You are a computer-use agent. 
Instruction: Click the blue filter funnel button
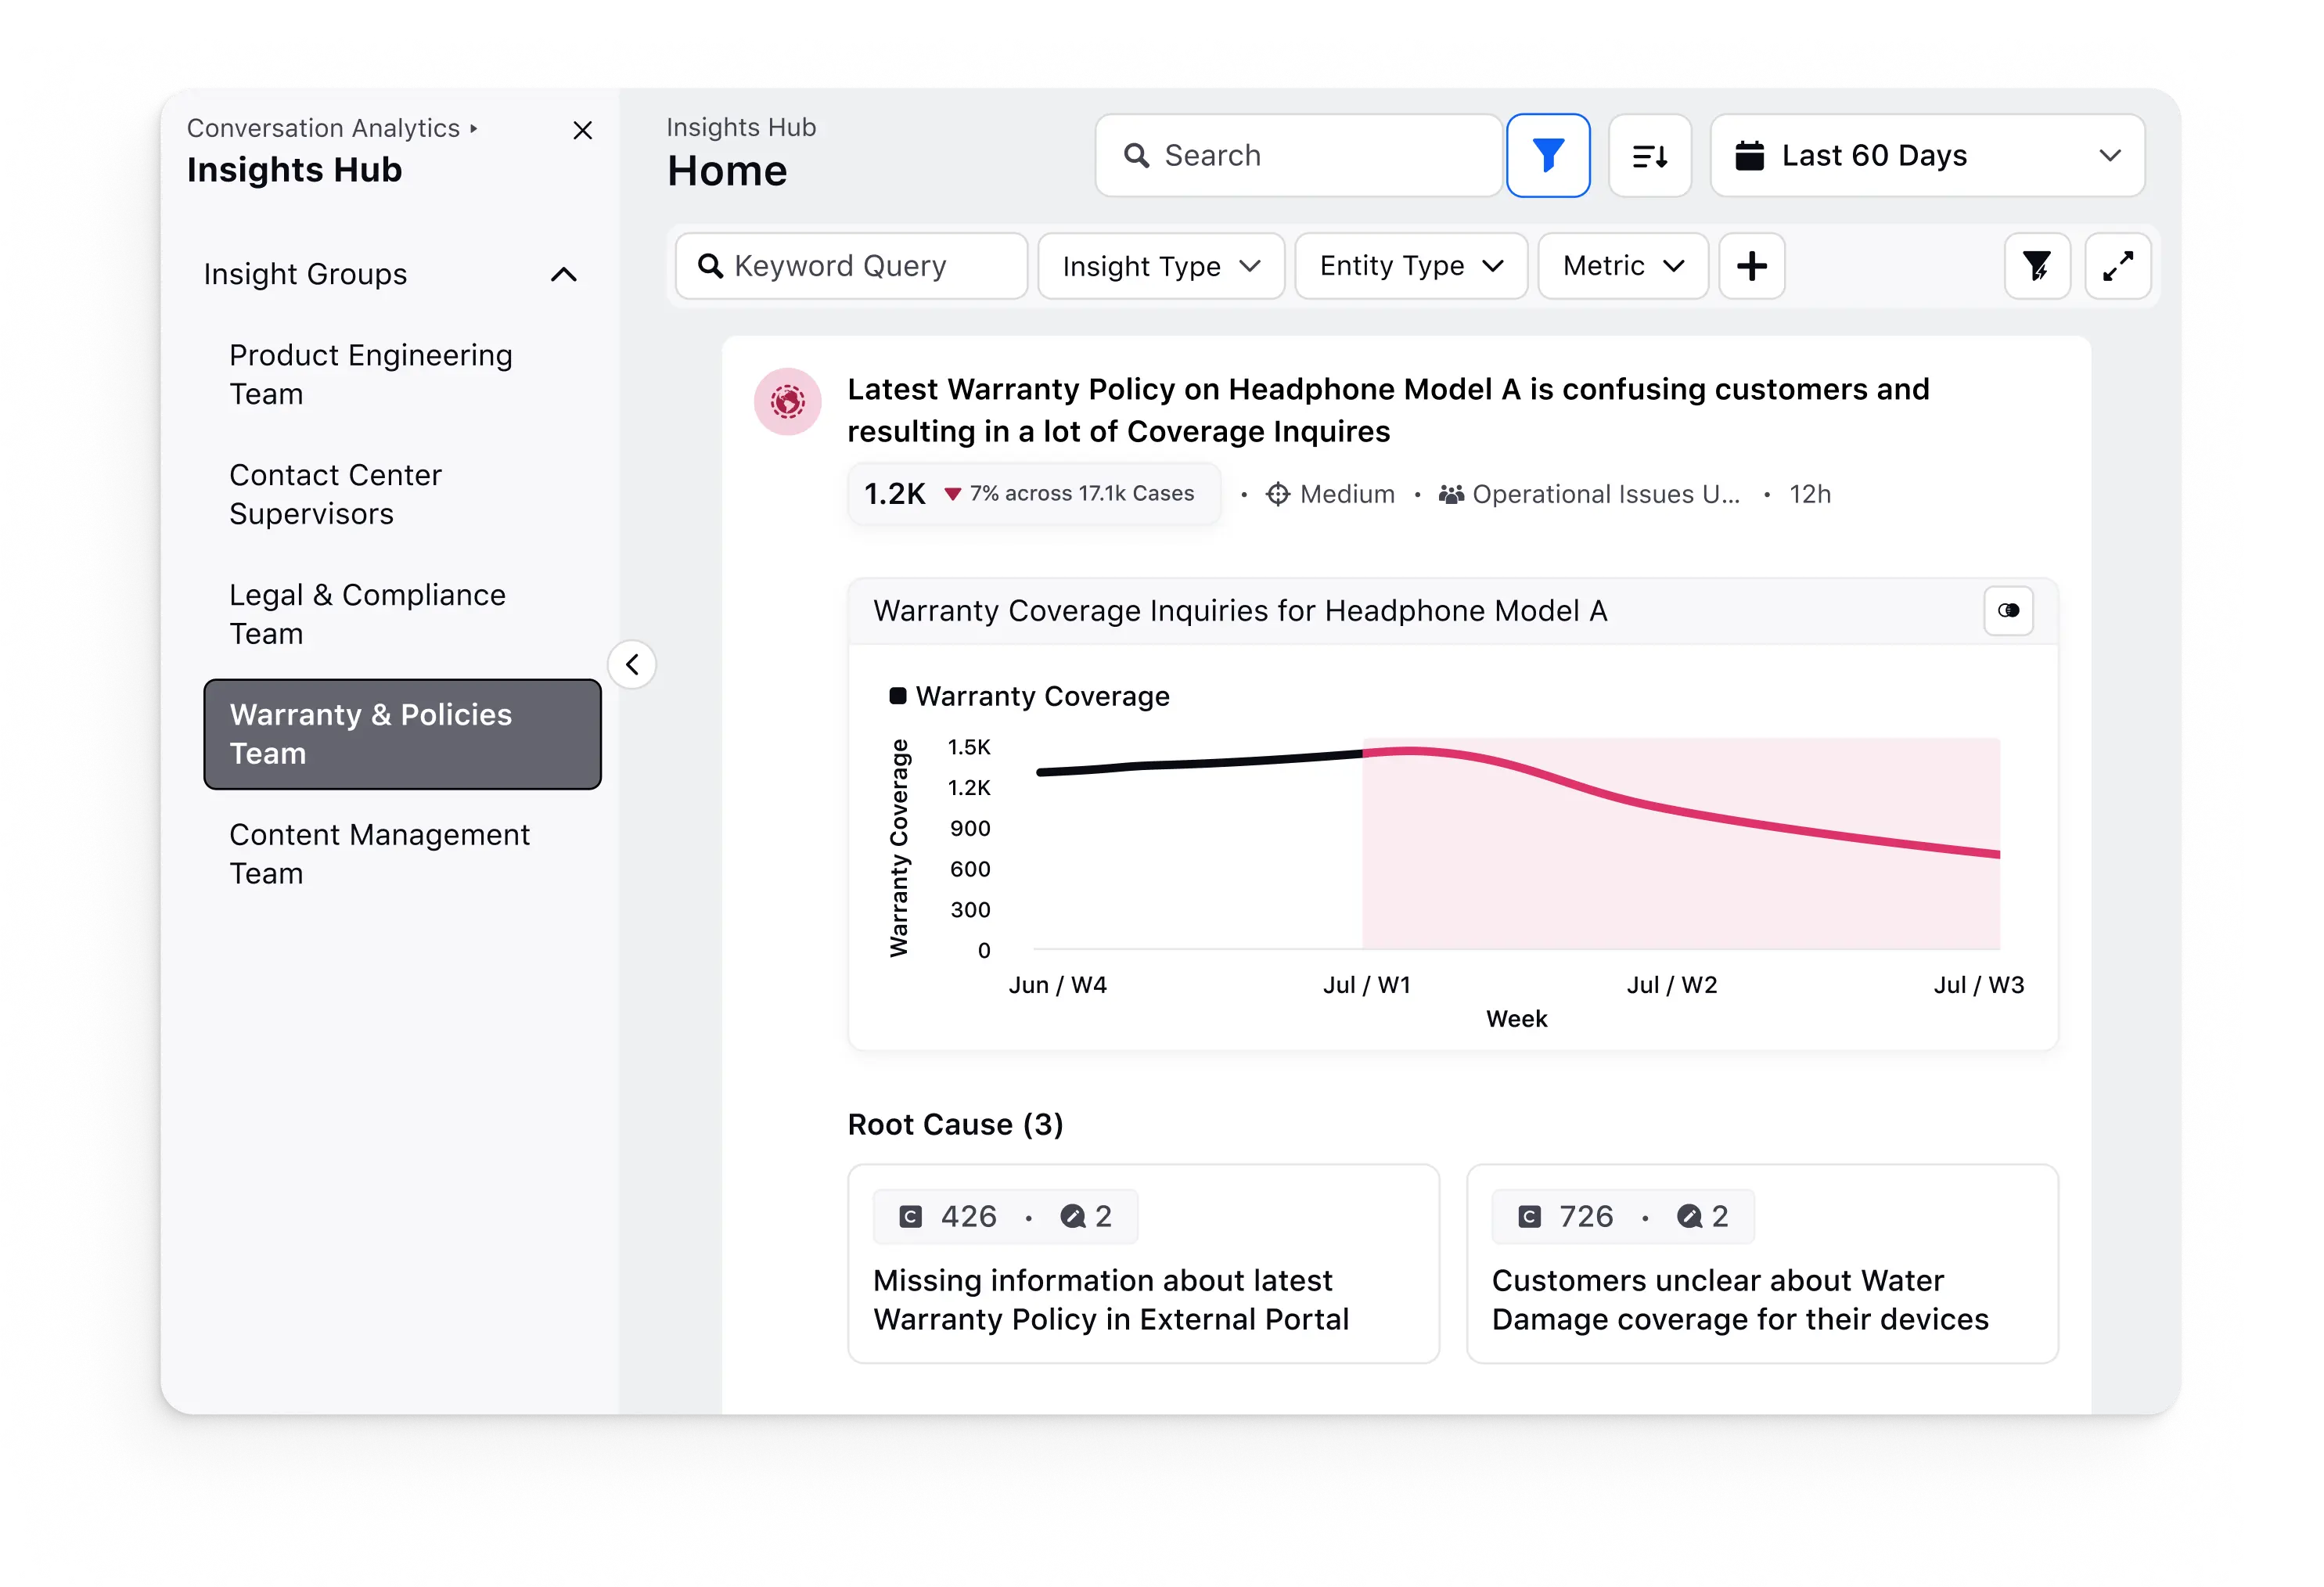coord(1548,155)
